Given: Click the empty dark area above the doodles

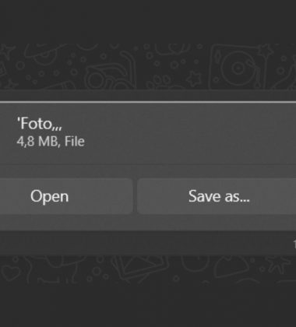Looking at the screenshot, I should tap(148, 21).
